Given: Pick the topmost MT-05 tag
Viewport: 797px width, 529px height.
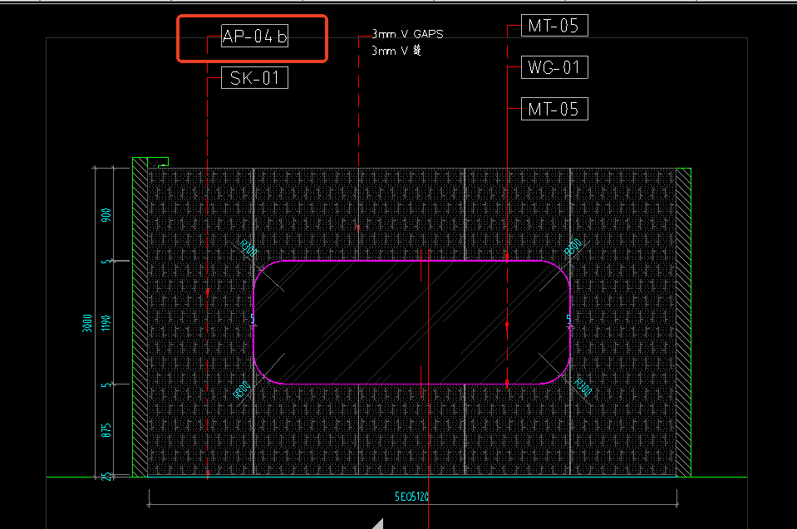Looking at the screenshot, I should click(554, 26).
